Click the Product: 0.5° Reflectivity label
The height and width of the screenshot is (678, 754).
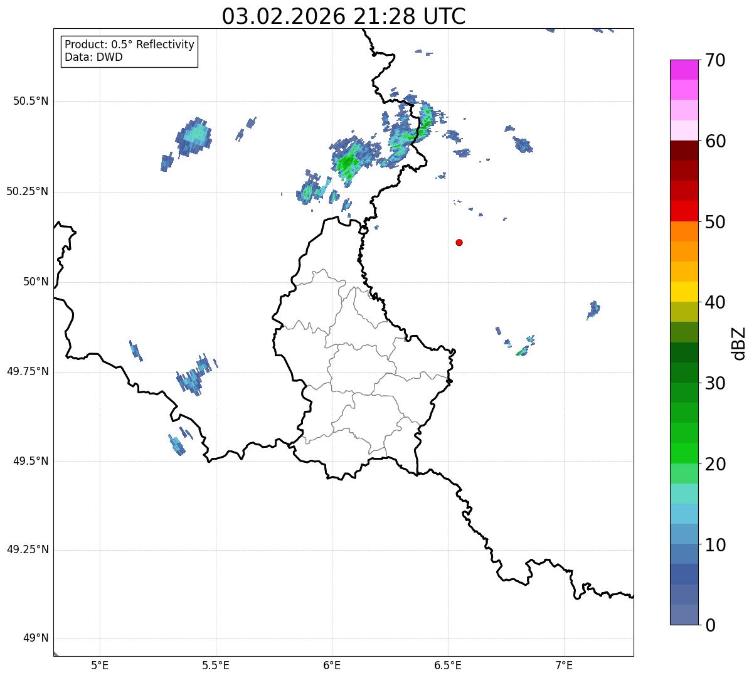pos(130,45)
